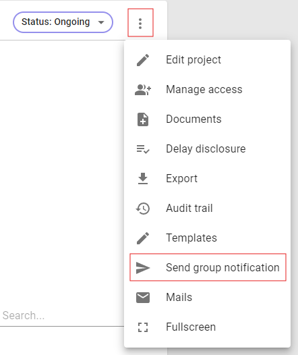Click the arrow in the Status chip
The height and width of the screenshot is (355, 298).
point(101,22)
